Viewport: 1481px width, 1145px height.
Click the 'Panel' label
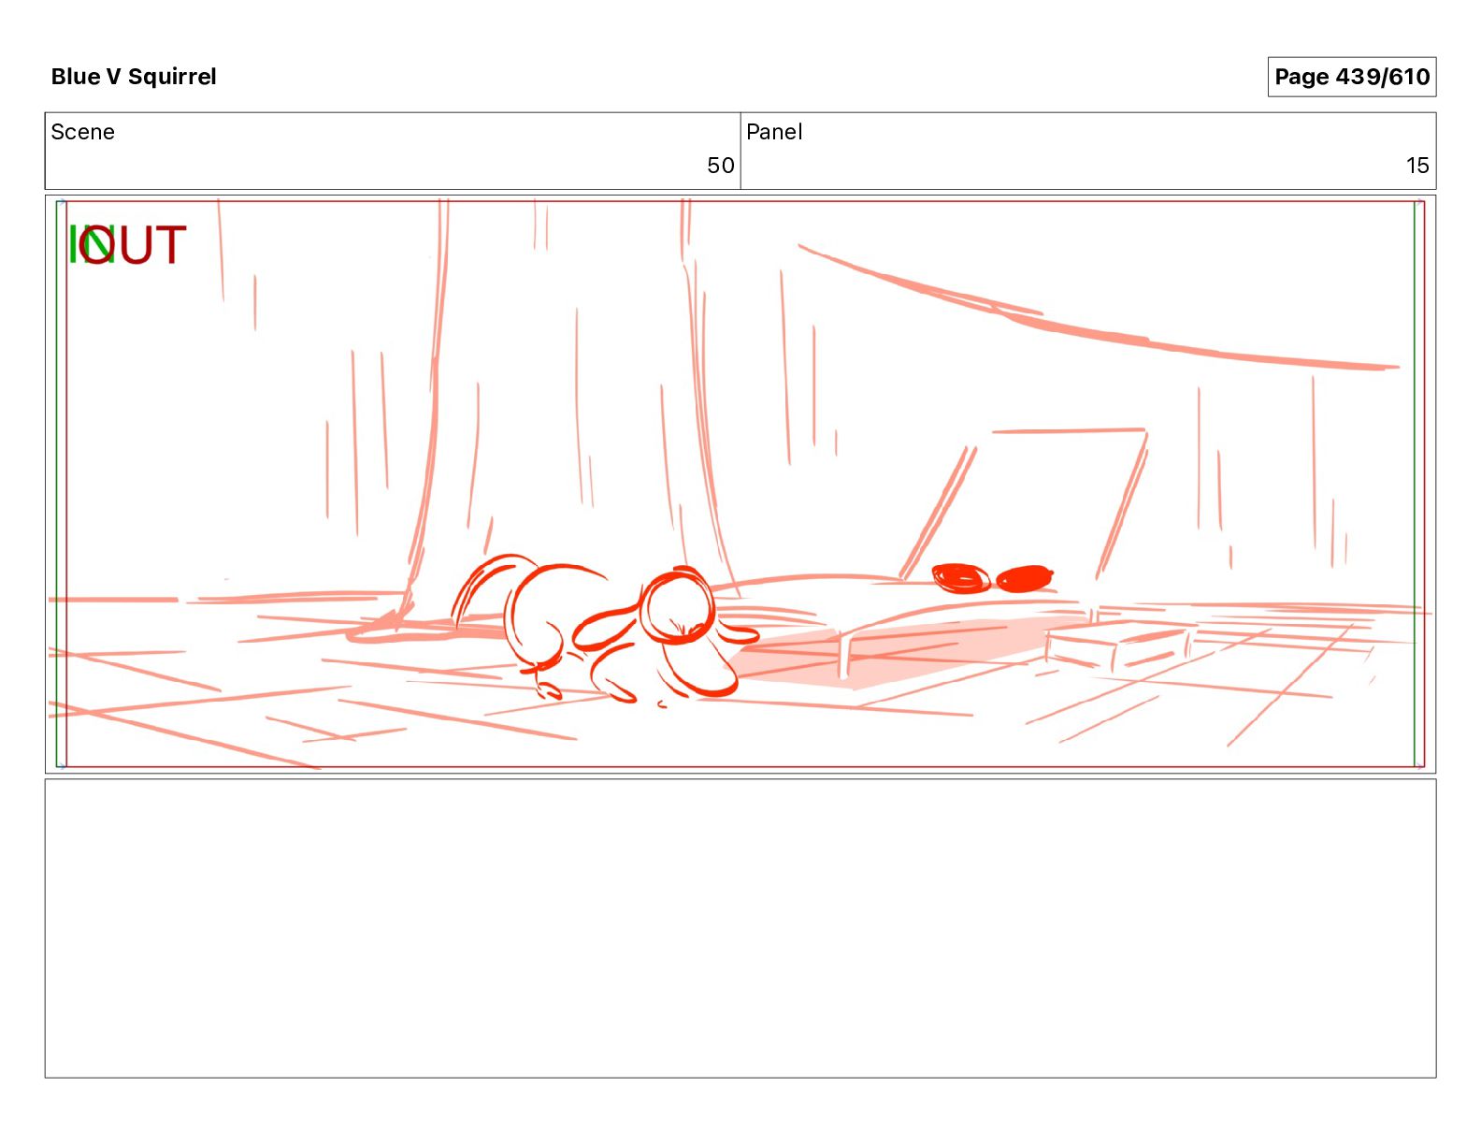774,132
